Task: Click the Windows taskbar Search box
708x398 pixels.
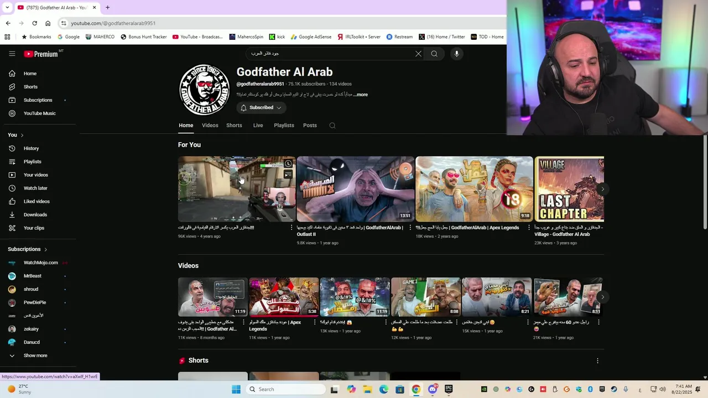Action: click(285, 389)
